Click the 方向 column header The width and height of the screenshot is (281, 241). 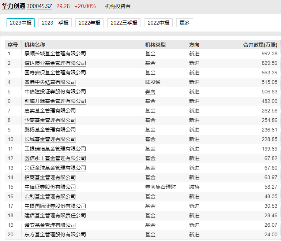pos(194,45)
